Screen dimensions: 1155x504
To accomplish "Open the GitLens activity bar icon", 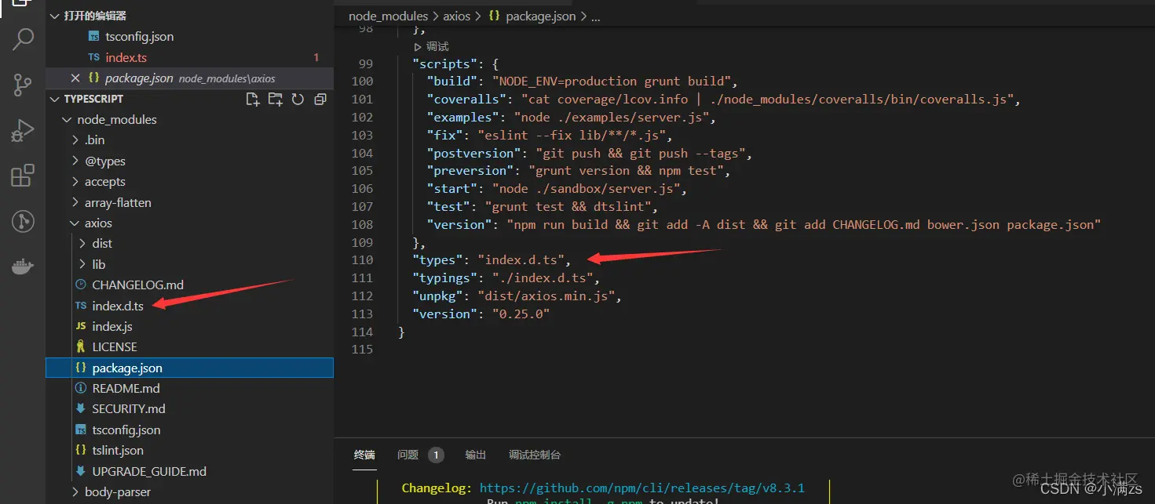I will 23,222.
